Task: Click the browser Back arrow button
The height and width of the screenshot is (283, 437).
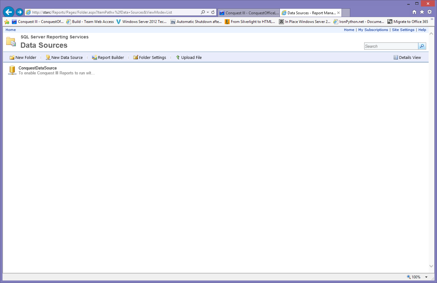Action: click(9, 12)
